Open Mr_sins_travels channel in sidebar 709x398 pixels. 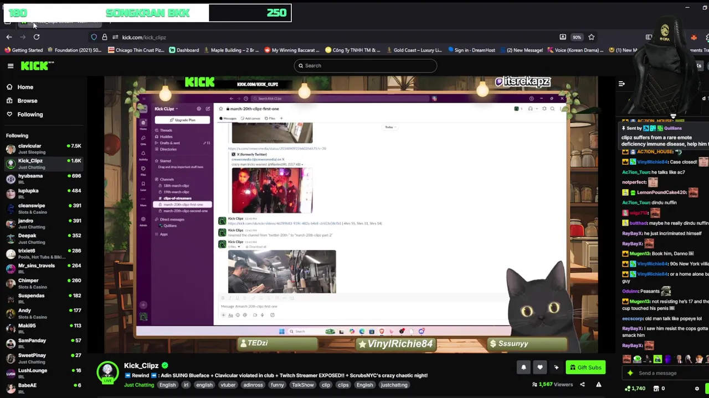pos(43,269)
